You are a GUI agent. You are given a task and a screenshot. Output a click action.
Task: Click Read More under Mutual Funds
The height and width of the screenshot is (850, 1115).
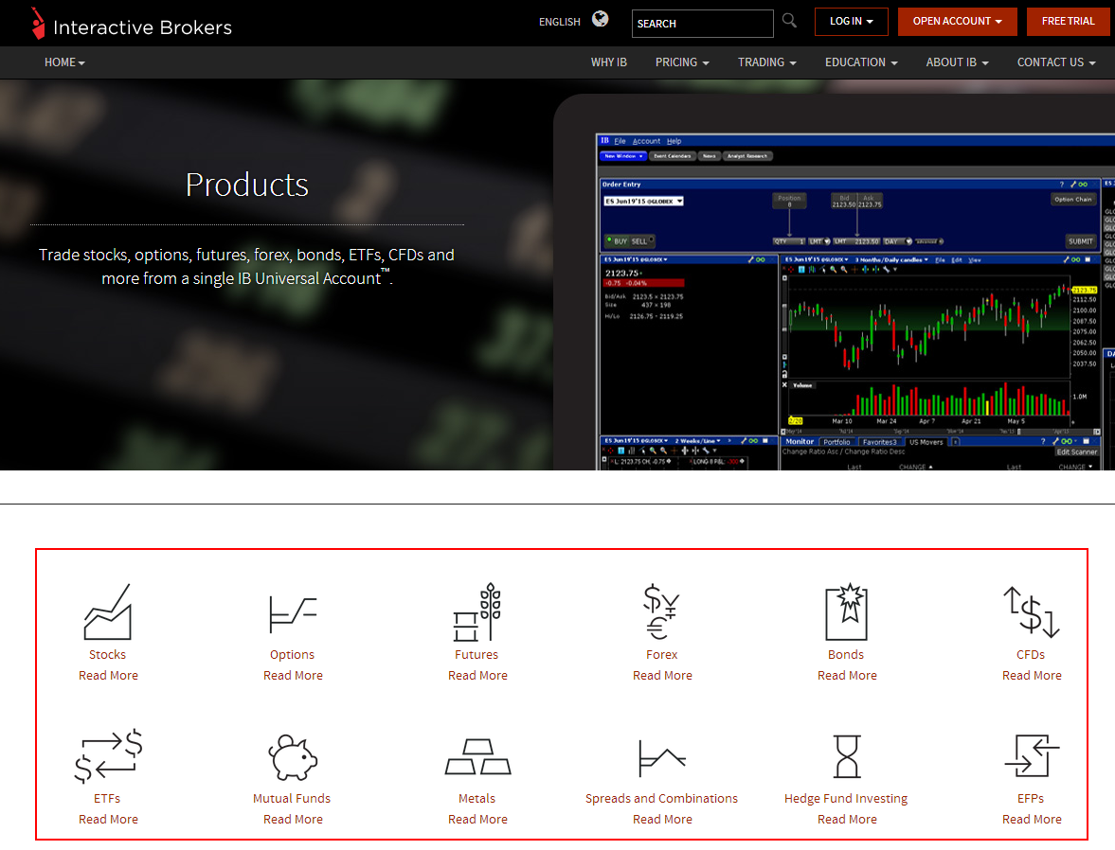tap(293, 820)
